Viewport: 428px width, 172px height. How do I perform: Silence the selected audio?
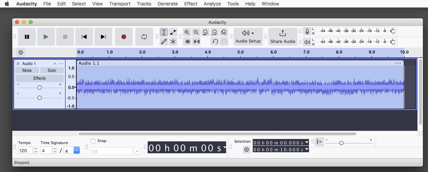(196, 42)
